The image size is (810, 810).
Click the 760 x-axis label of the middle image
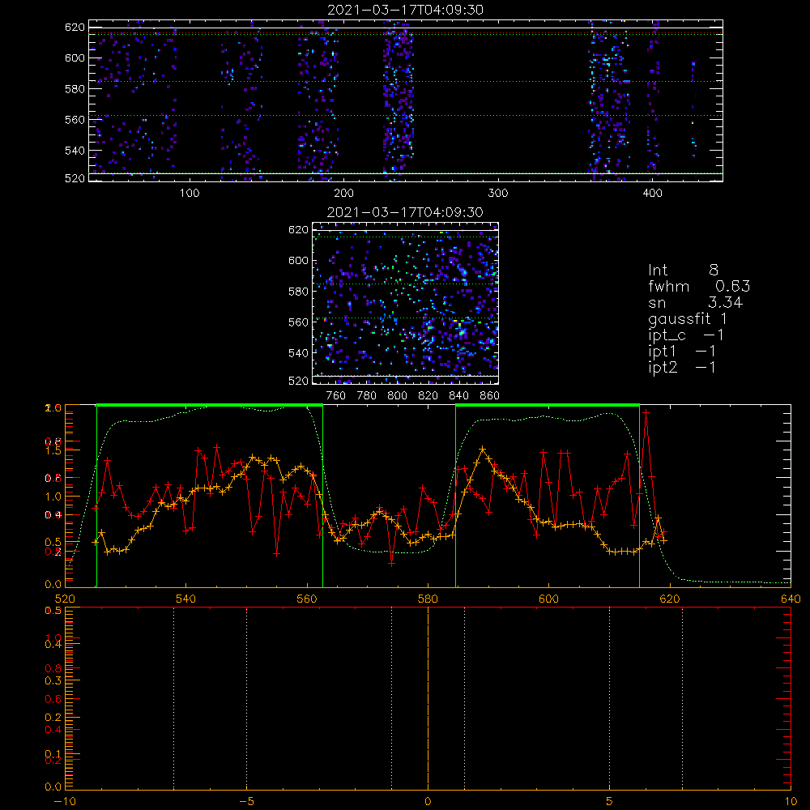pyautogui.click(x=336, y=396)
